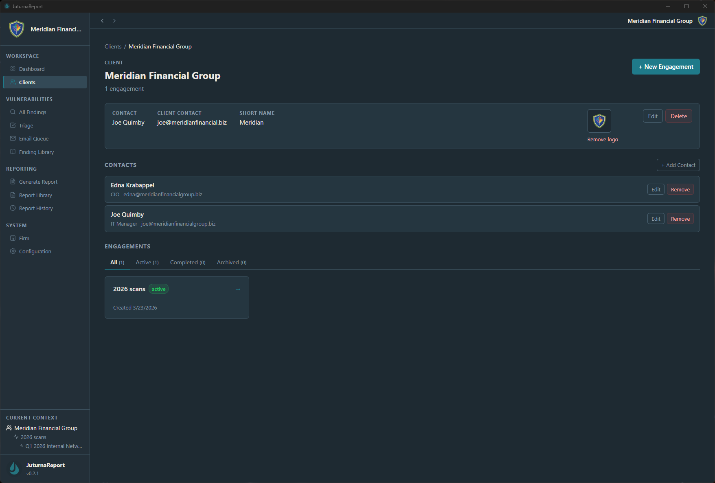
Task: Open the Completed engagements tab
Action: coord(187,262)
